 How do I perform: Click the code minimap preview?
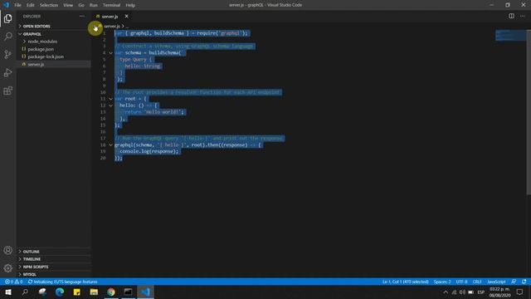click(x=511, y=35)
